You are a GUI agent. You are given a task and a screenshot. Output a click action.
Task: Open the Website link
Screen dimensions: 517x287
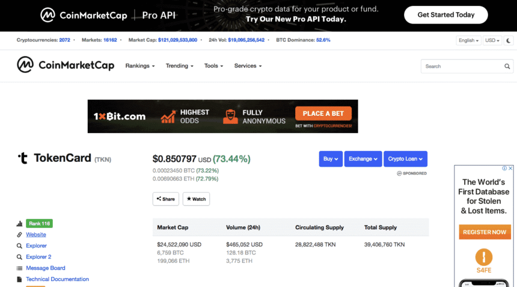(x=36, y=235)
